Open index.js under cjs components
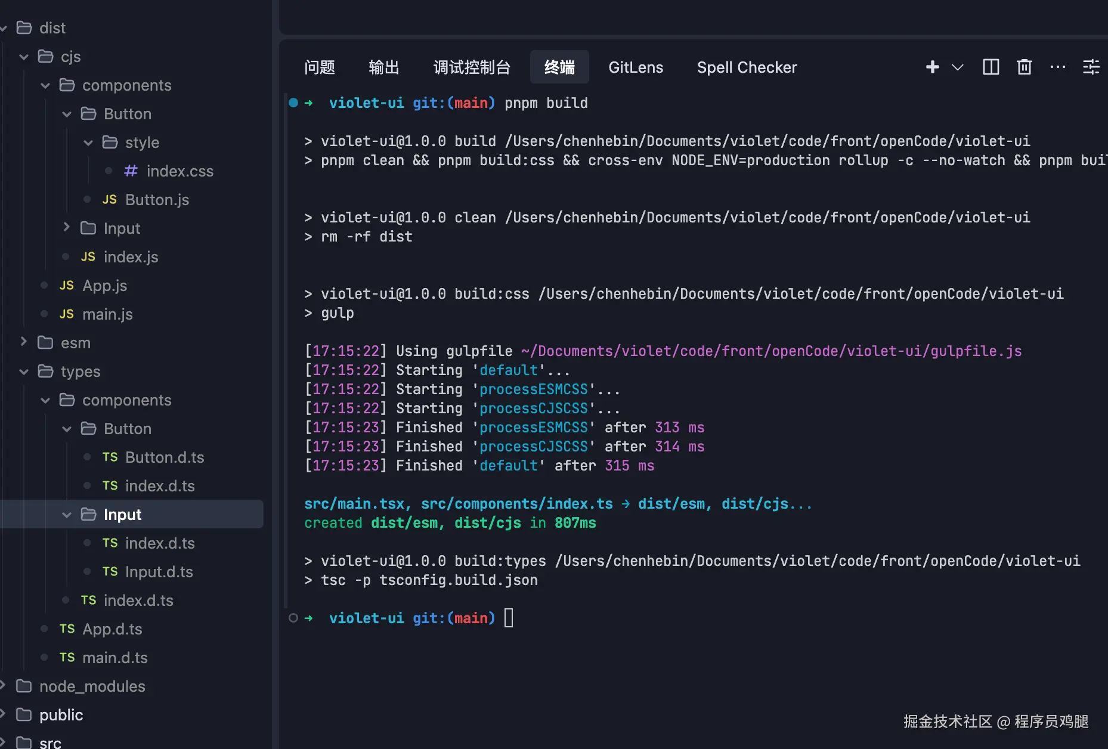 pyautogui.click(x=131, y=257)
